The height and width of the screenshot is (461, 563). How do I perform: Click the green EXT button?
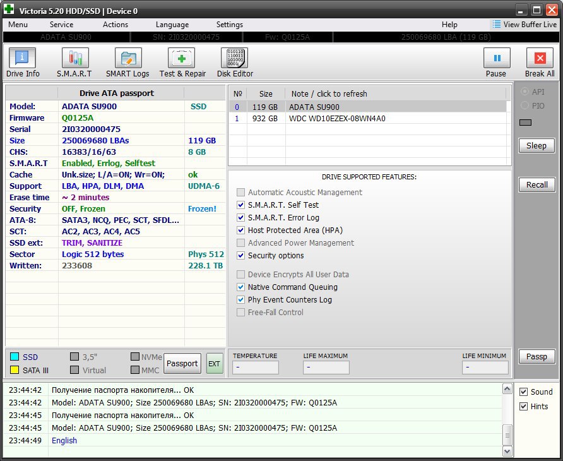(x=215, y=363)
